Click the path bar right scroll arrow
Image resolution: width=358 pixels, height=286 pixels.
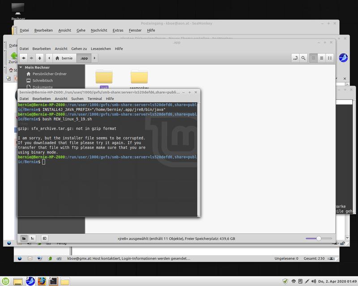point(94,58)
